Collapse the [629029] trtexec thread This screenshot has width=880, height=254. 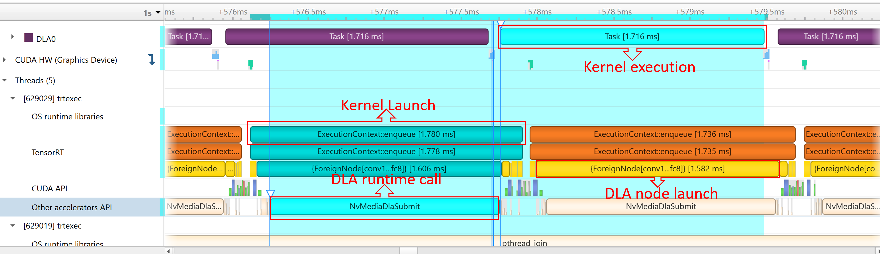[x=13, y=98]
